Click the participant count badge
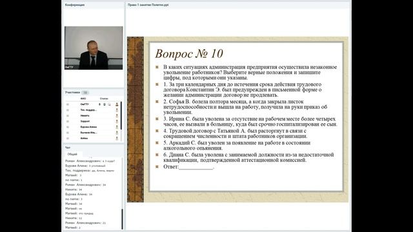This screenshot has width=413, height=232. [85, 93]
